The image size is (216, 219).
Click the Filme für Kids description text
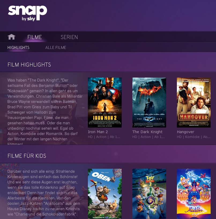[x=44, y=193]
